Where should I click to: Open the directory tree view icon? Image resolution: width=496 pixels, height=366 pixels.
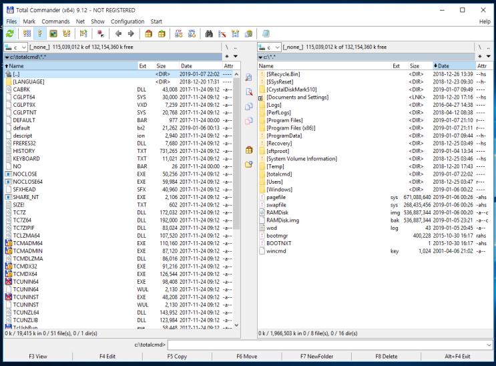(67, 33)
